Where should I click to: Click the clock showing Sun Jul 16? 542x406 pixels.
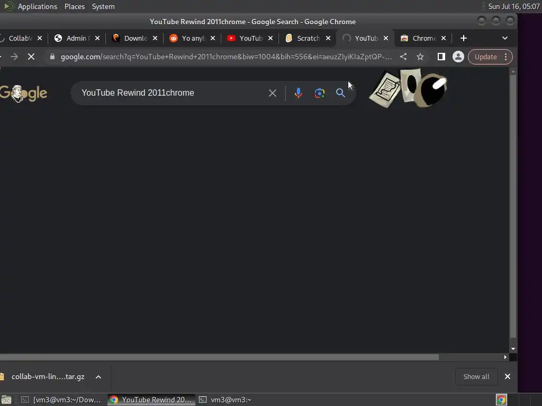[513, 6]
